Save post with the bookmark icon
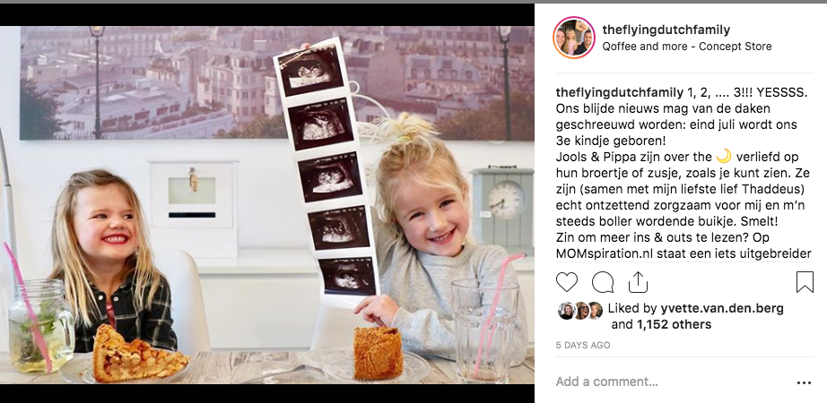 pyautogui.click(x=805, y=282)
